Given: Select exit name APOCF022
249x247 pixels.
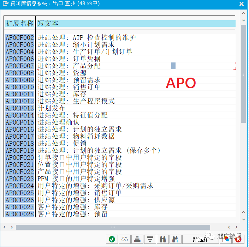Looking at the screenshot, I should pyautogui.click(x=20, y=172).
